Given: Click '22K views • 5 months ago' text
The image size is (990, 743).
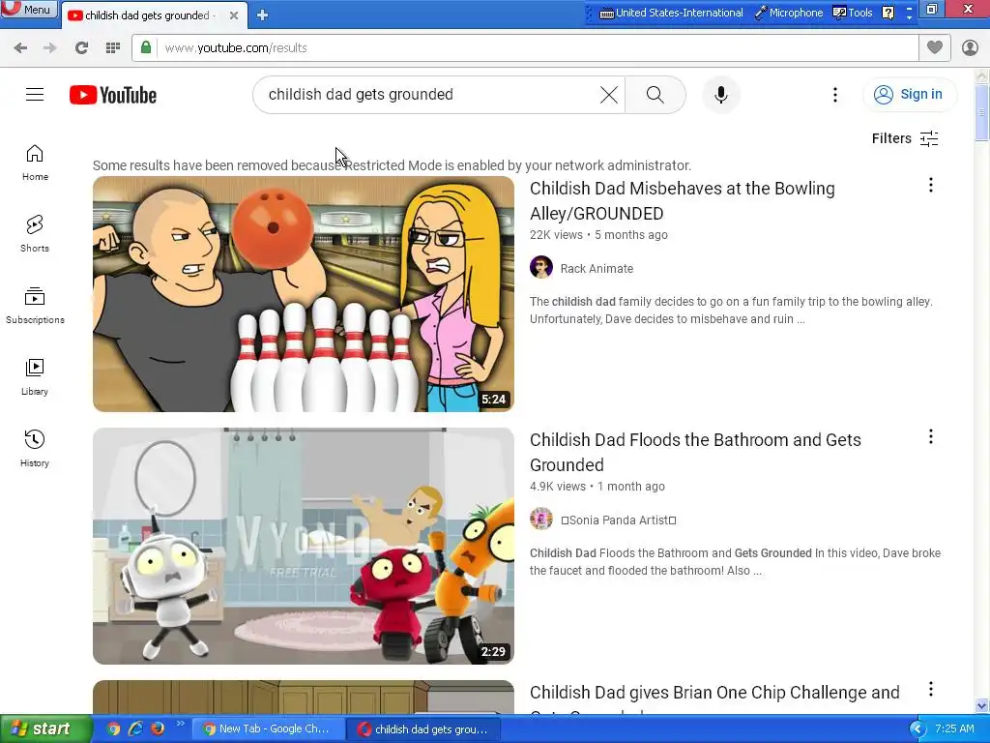Looking at the screenshot, I should point(598,235).
